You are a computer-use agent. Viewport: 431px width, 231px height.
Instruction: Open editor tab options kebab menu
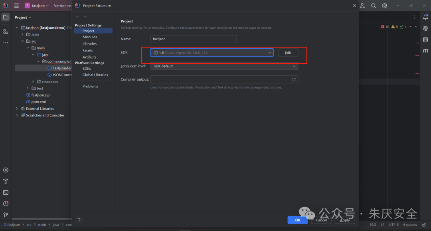tap(414, 17)
